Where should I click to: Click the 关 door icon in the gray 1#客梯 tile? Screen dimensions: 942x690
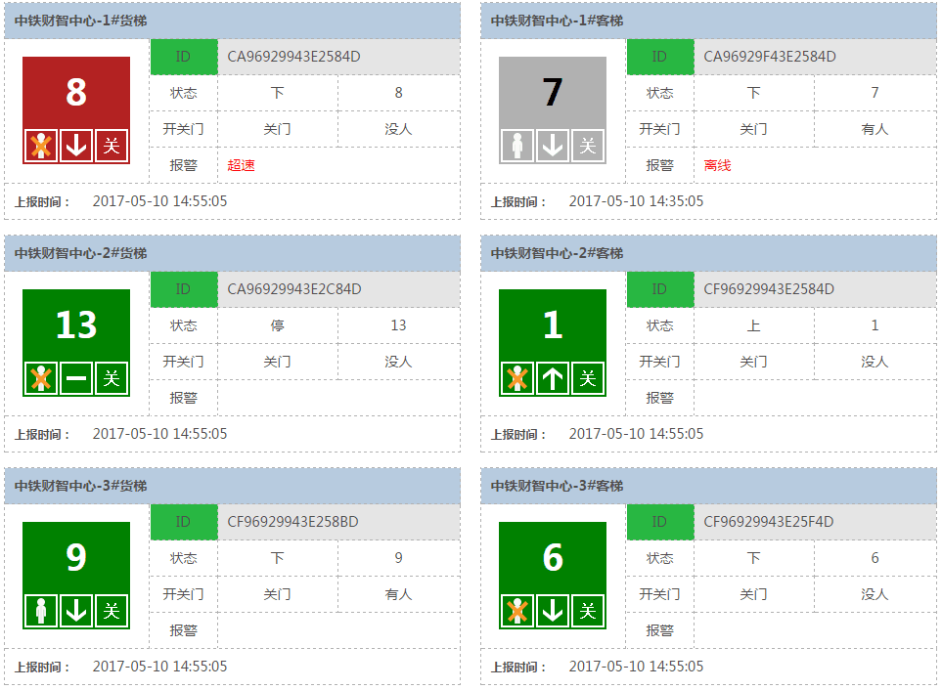[x=588, y=146]
